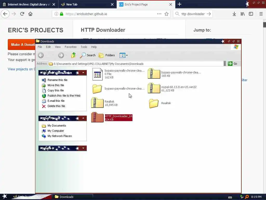The width and height of the screenshot is (266, 200).
Task: Show site information icon in URL bar
Action: 56,14
